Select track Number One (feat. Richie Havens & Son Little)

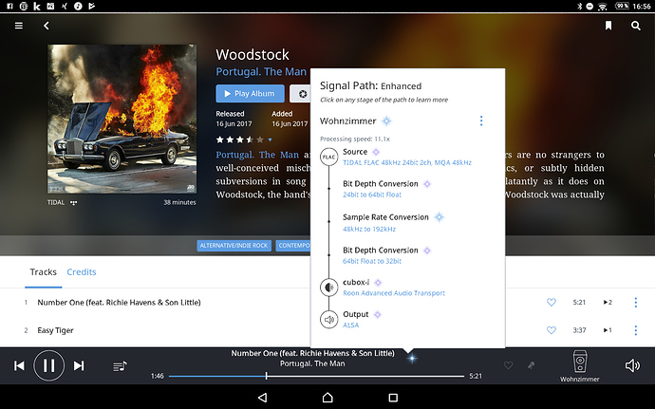pos(119,303)
